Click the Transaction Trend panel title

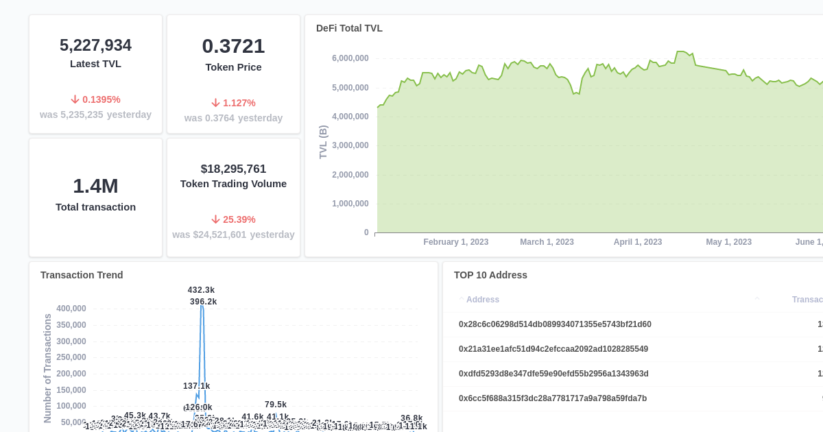click(81, 275)
